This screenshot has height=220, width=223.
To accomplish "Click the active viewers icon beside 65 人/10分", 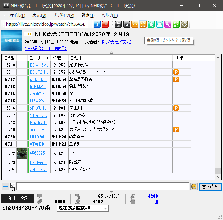I will [78, 196].
